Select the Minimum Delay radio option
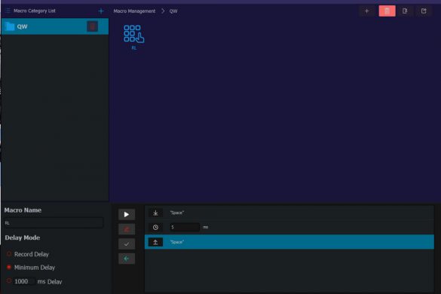This screenshot has width=441, height=294. tap(9, 268)
